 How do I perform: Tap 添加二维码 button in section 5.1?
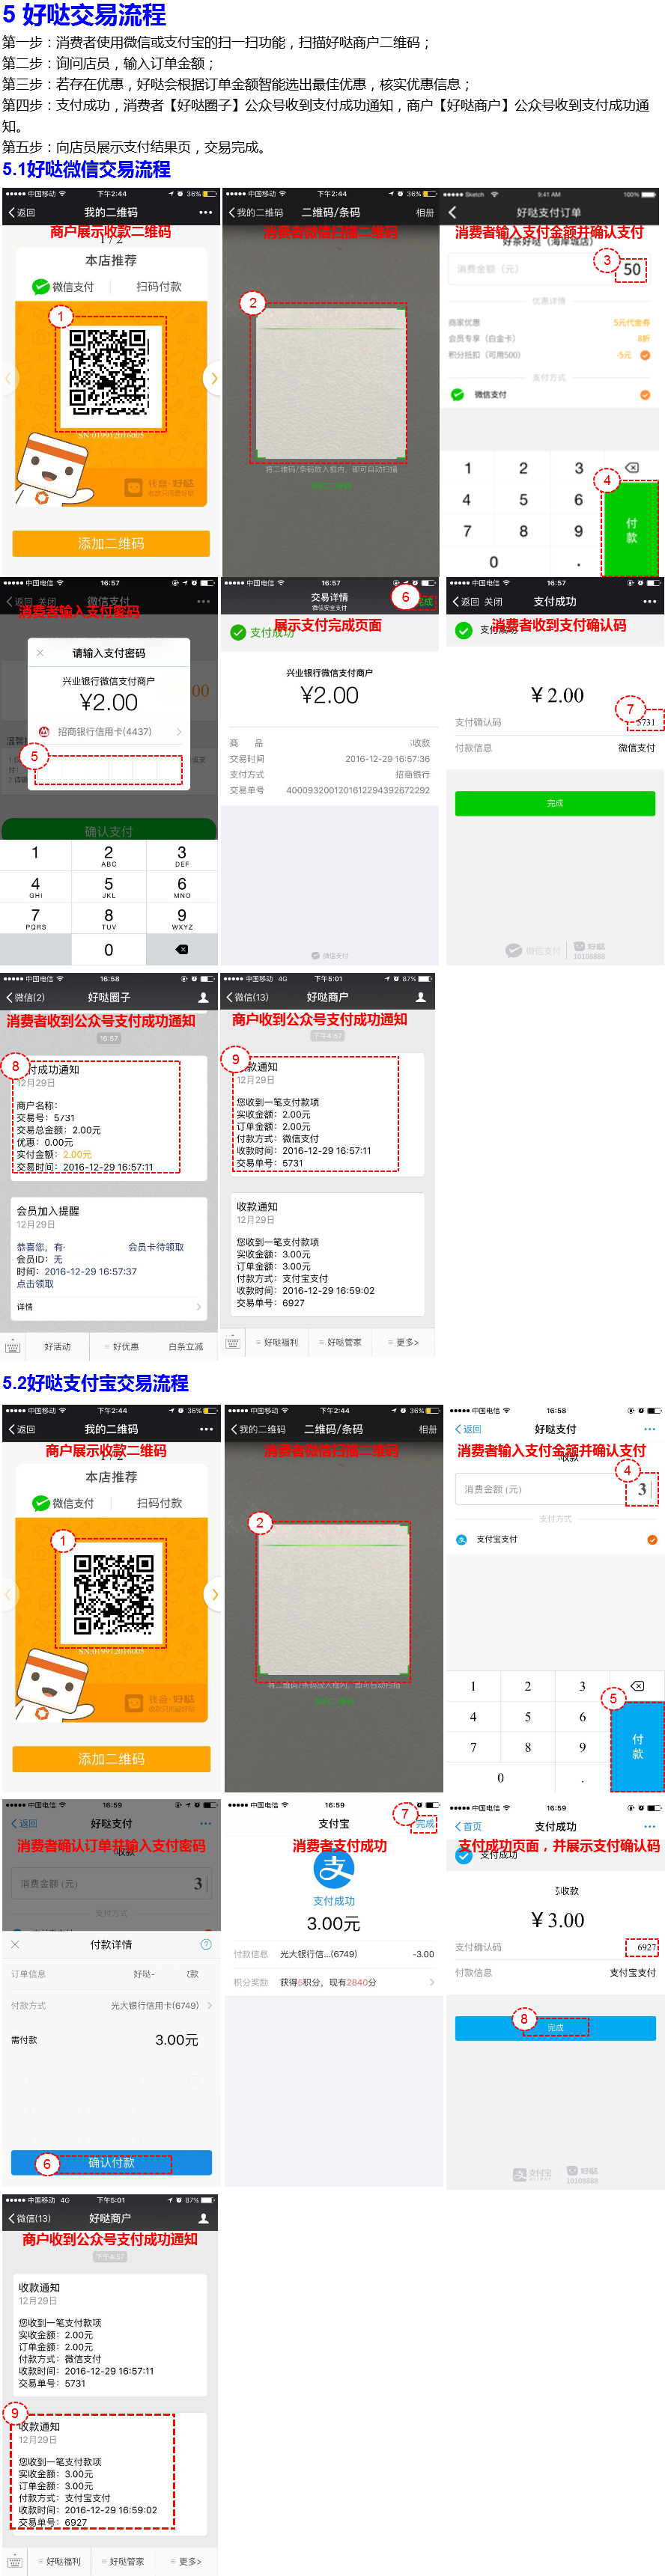111,543
